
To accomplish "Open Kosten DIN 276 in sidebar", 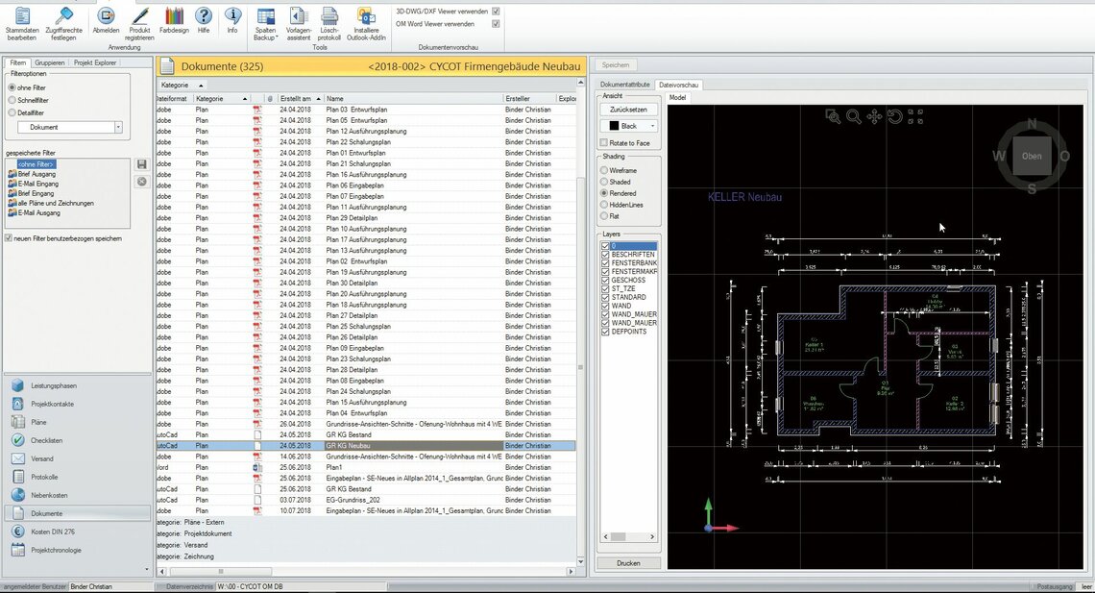I will (x=77, y=531).
